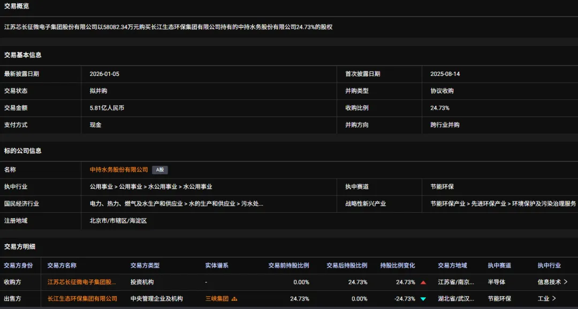
Task: Select M&A type value 协议收购
Action: tap(442, 91)
